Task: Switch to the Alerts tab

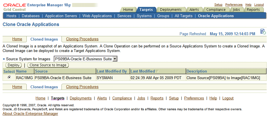Action: (194, 9)
